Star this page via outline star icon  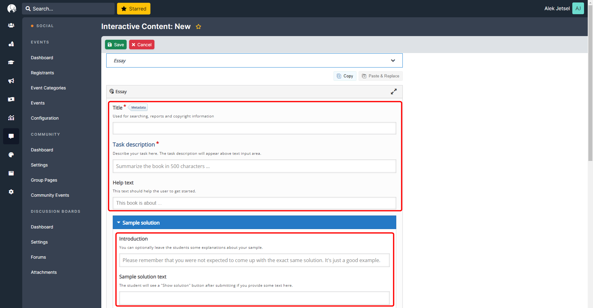tap(198, 27)
